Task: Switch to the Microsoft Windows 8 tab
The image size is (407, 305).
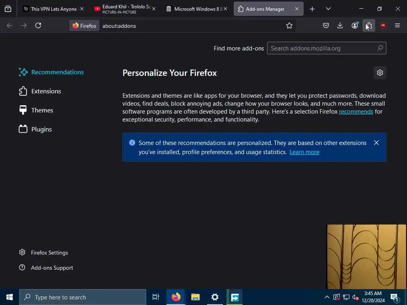Action: click(x=197, y=9)
